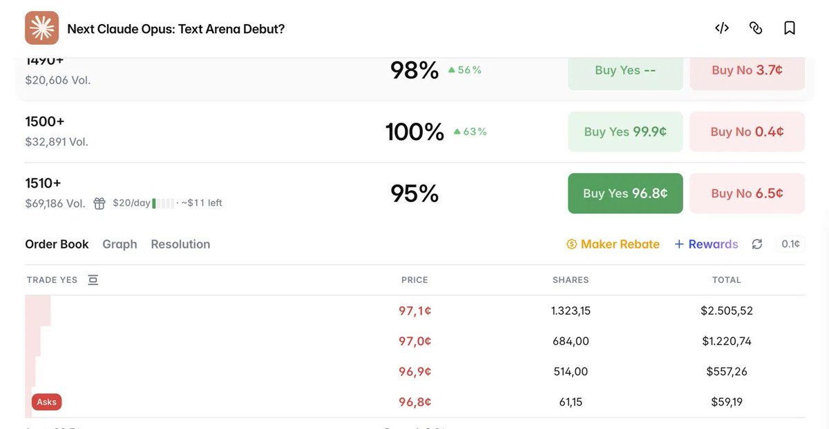Click the 61,15 shares value
This screenshot has width=829, height=429.
(x=571, y=402)
